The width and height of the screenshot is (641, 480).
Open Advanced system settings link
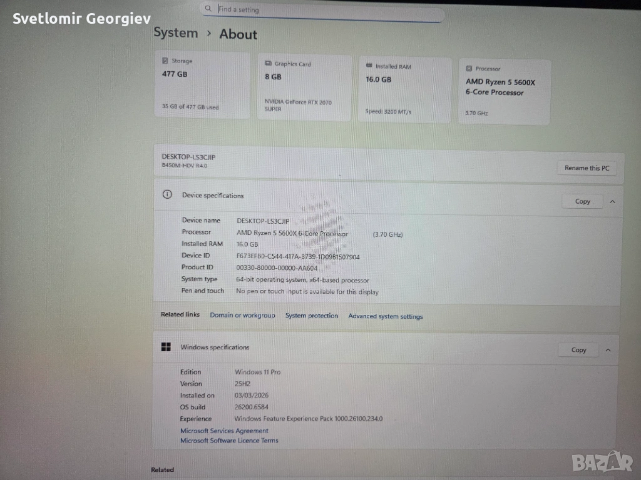[386, 316]
